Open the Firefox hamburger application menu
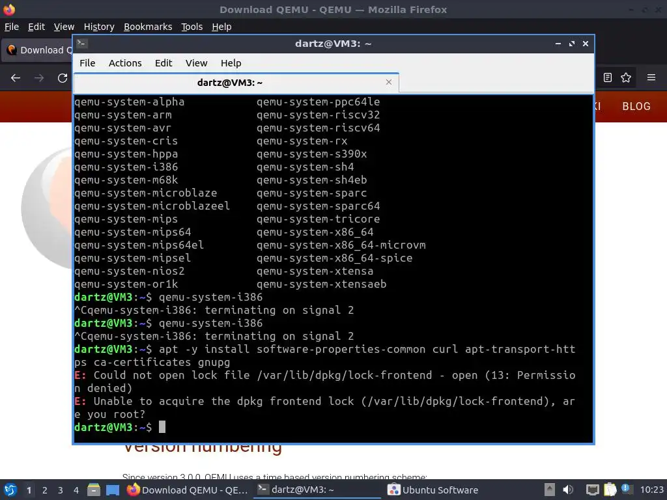 click(x=651, y=77)
